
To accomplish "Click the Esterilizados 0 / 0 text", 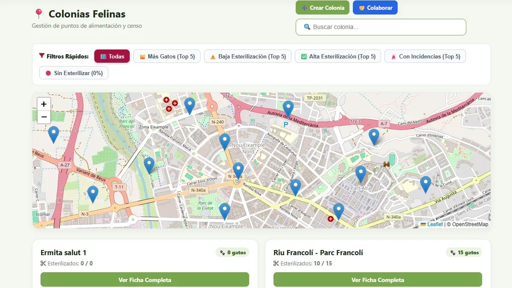I will click(67, 263).
